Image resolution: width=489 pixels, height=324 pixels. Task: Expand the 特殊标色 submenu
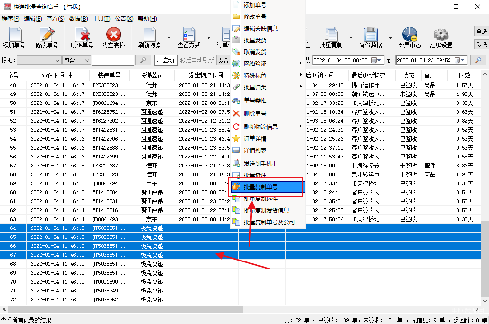268,75
